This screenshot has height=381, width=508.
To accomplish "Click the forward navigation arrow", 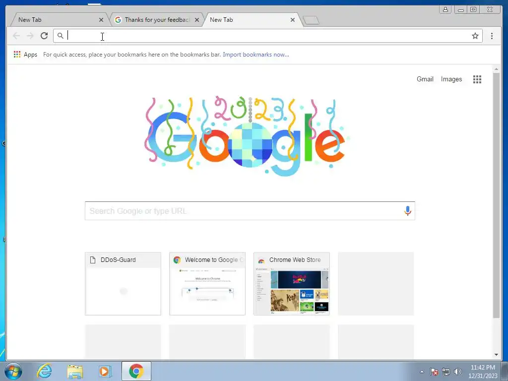I will tap(30, 36).
